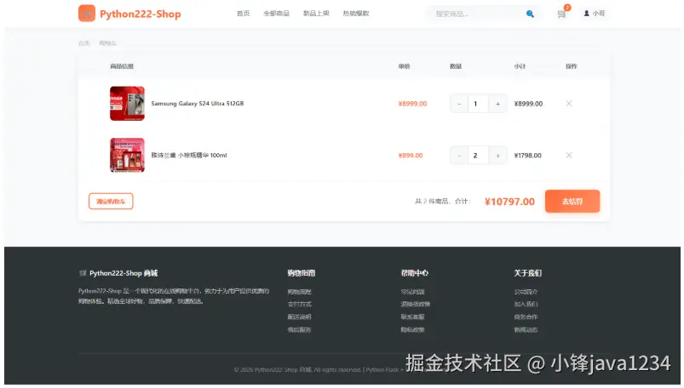Click the ¥8999.00 red unit price
684x388 pixels.
click(412, 104)
